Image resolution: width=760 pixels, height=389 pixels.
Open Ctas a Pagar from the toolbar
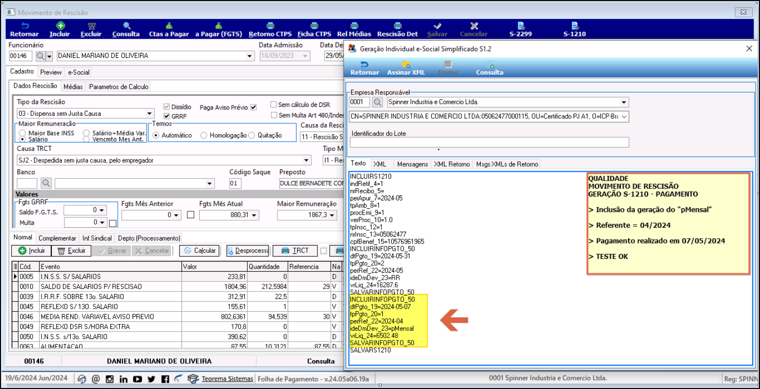169,29
